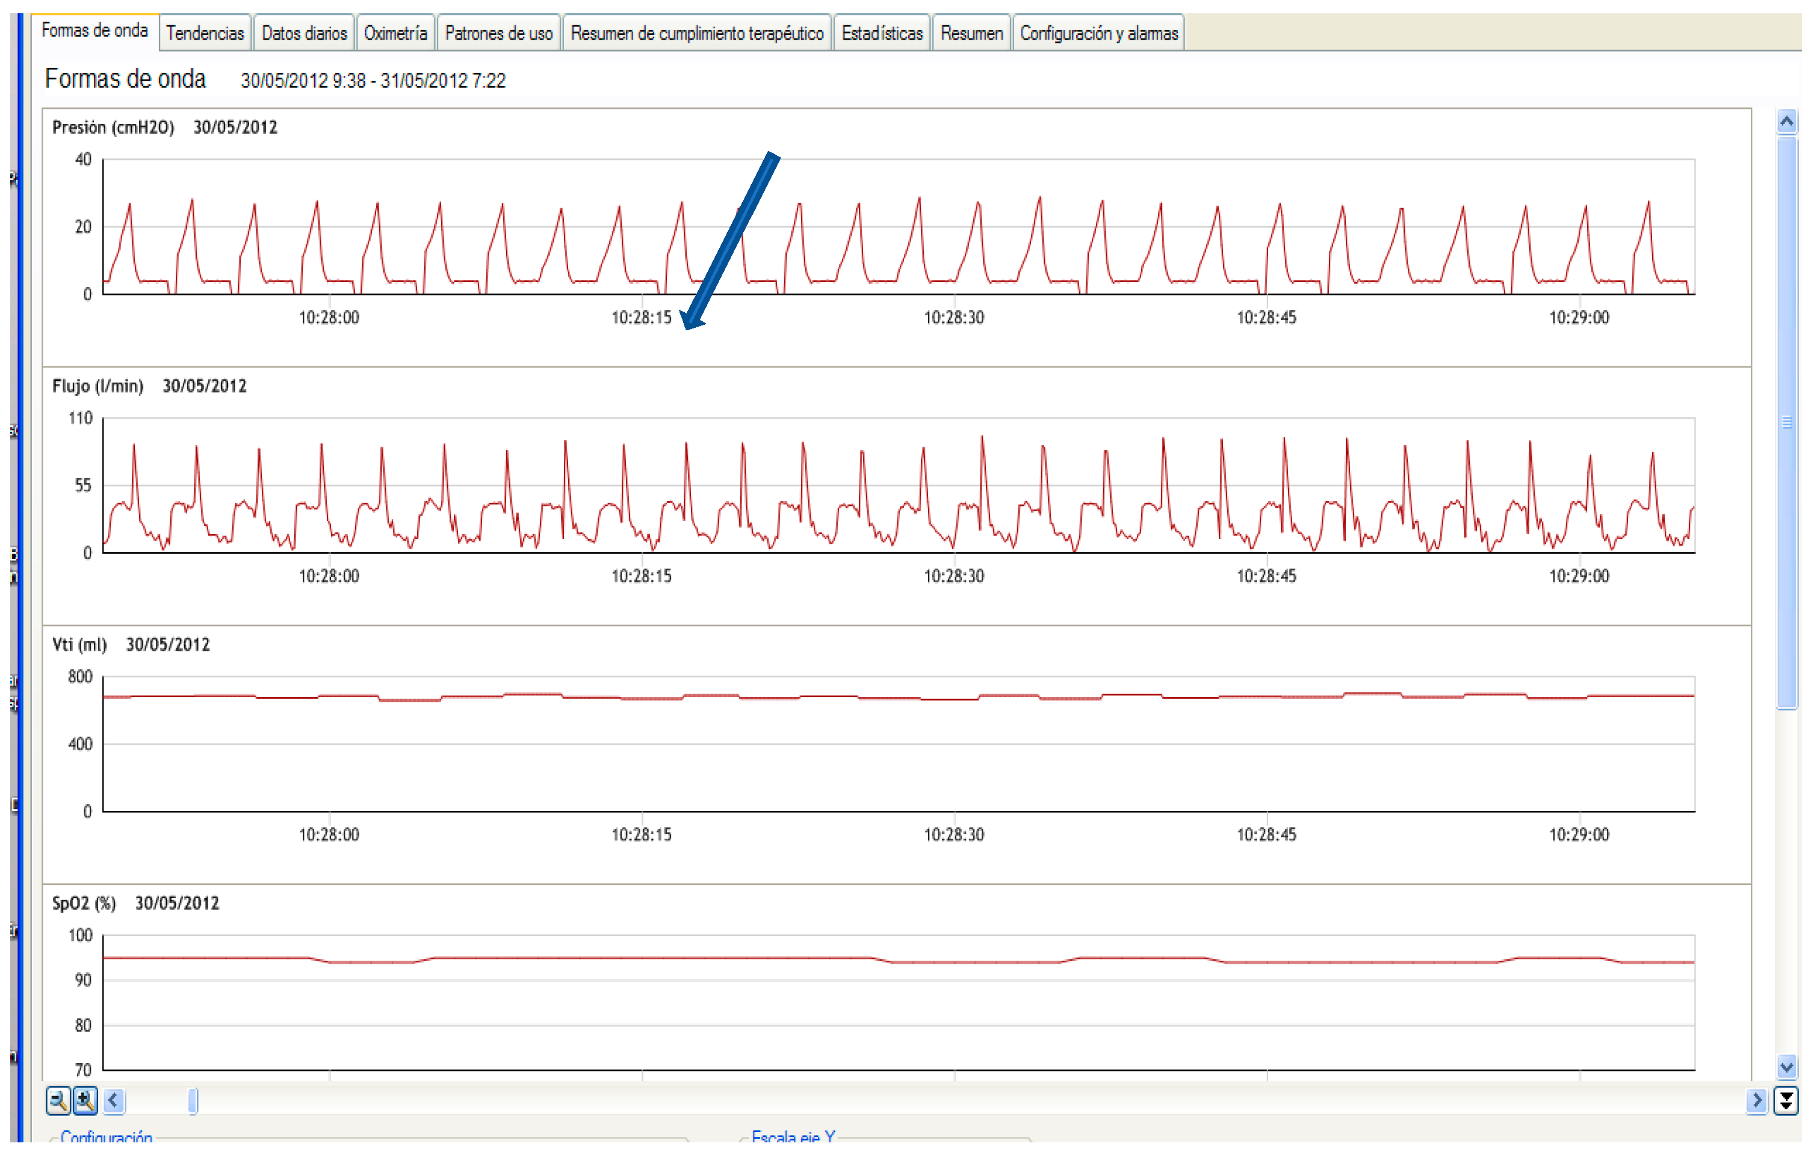Click the zoom out magnifier icon
Image resolution: width=1814 pixels, height=1158 pixels.
(58, 1100)
